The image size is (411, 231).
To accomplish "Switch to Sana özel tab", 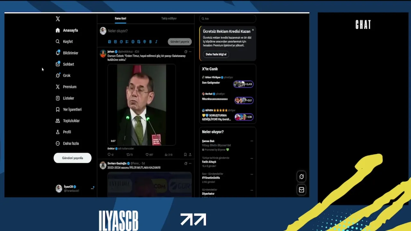I will point(120,18).
